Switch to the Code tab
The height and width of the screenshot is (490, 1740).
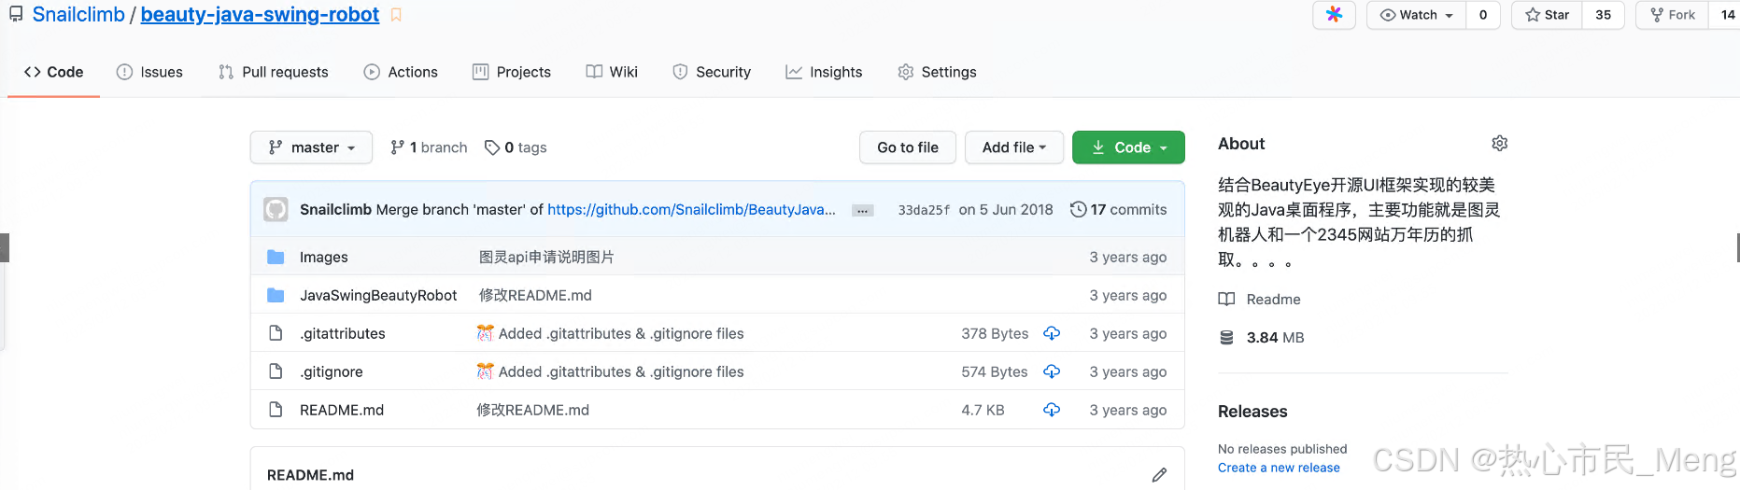[54, 72]
